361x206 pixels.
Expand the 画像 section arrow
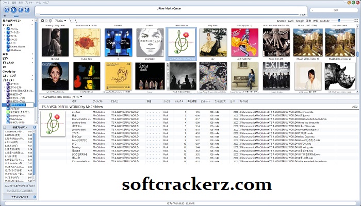(x=32, y=54)
